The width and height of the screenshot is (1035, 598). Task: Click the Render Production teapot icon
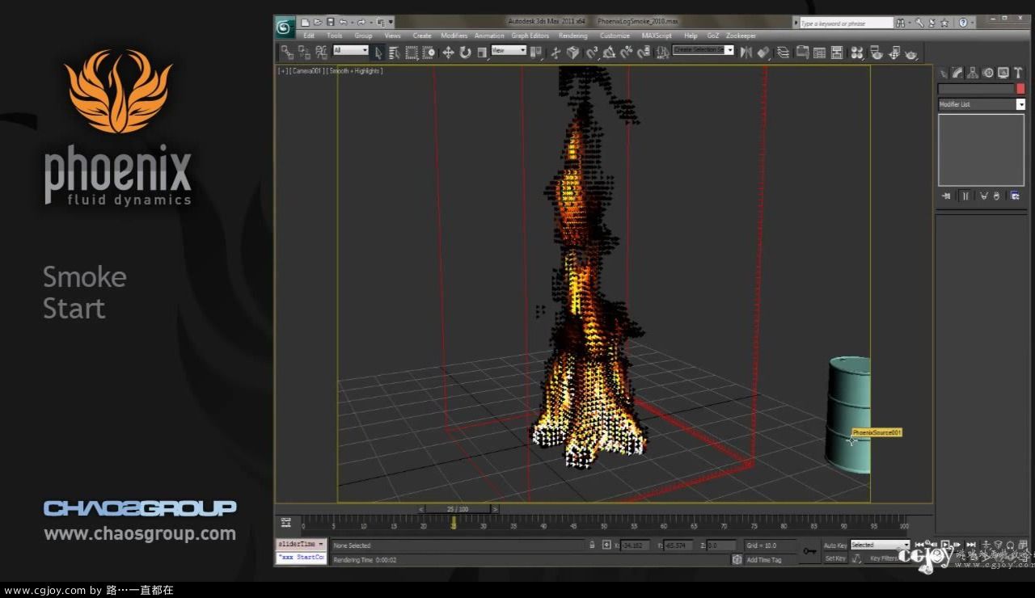coord(911,53)
